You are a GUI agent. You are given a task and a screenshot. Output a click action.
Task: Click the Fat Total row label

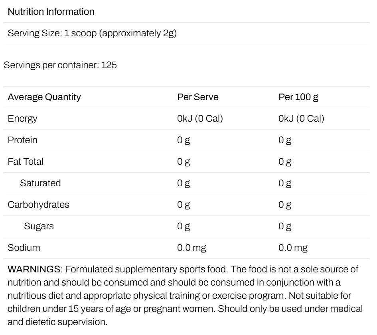(x=25, y=162)
